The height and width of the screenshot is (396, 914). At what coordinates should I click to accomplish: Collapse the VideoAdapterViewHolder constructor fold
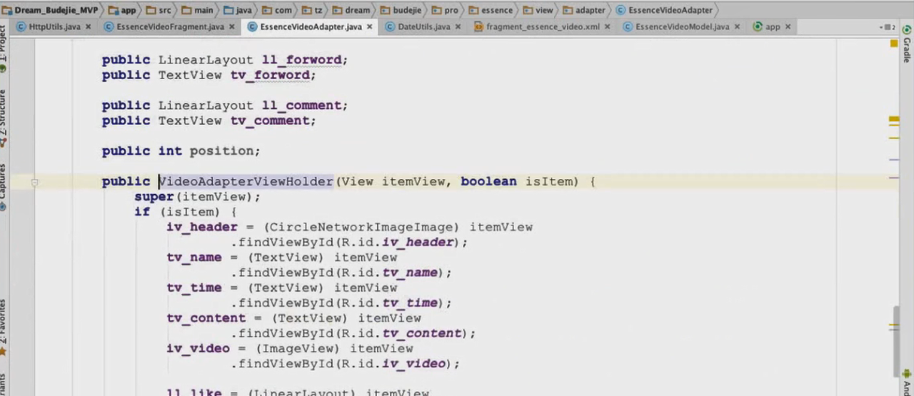(34, 183)
